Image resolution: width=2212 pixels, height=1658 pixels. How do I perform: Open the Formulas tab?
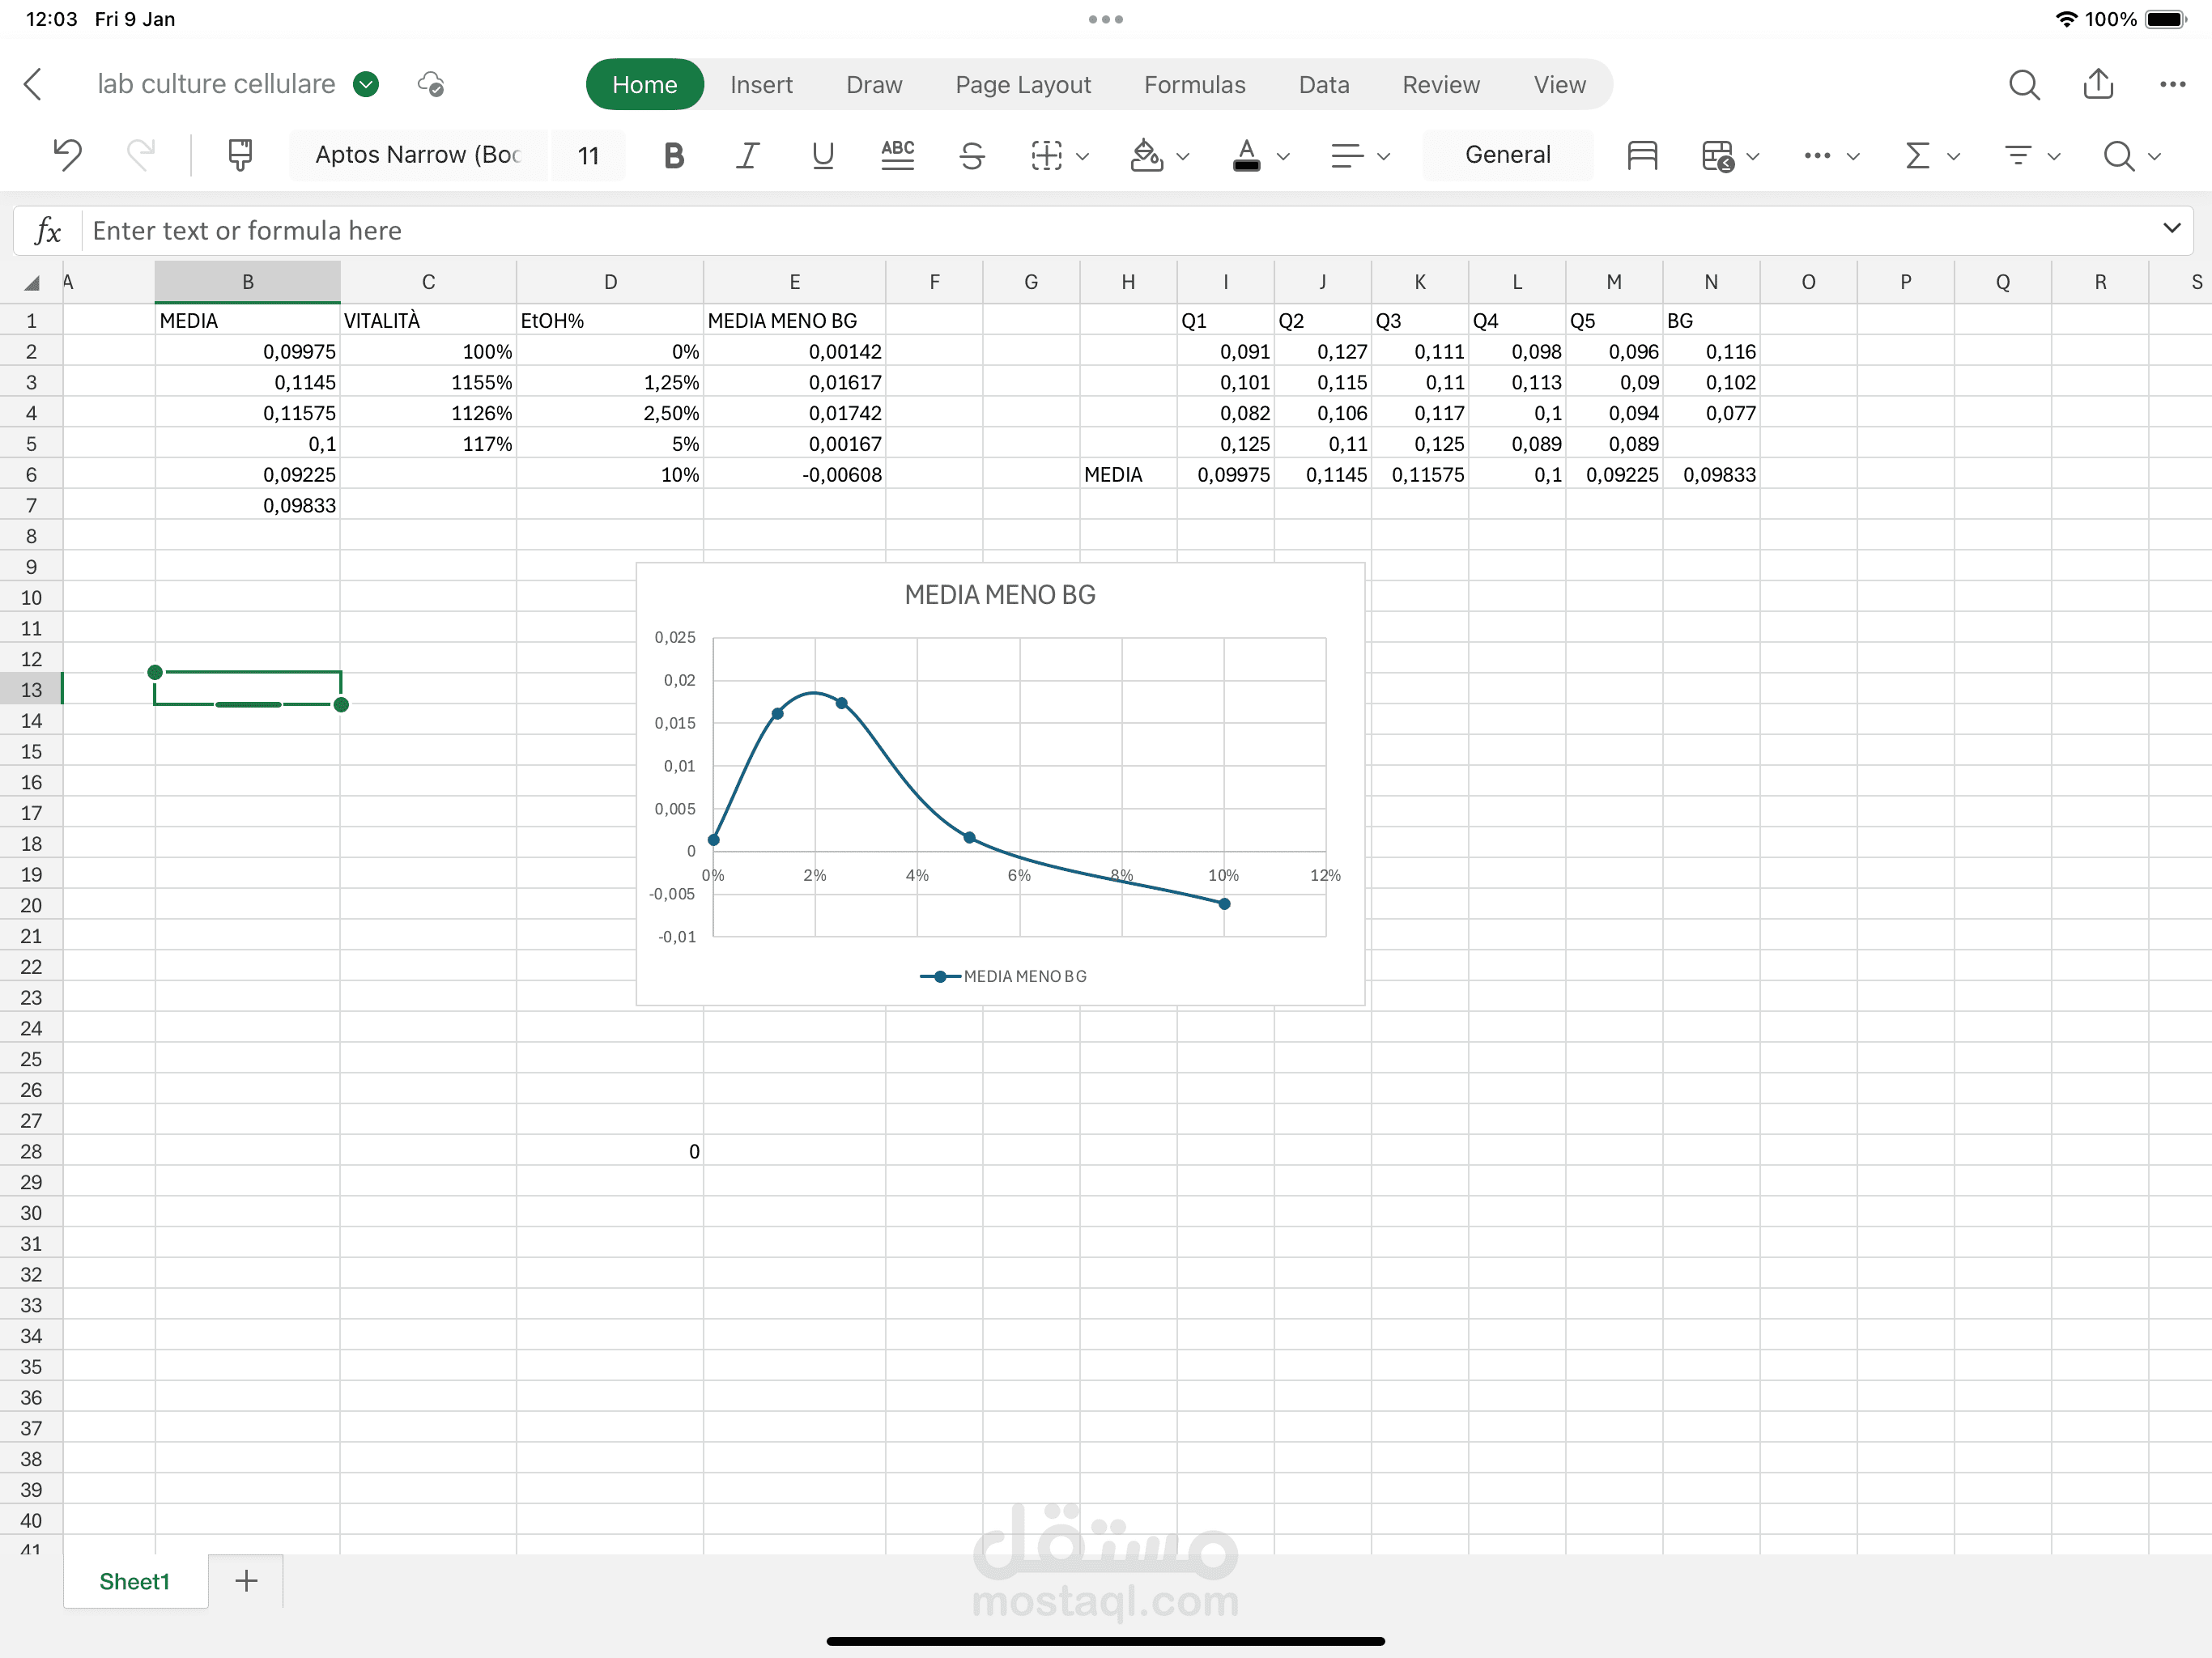point(1194,85)
